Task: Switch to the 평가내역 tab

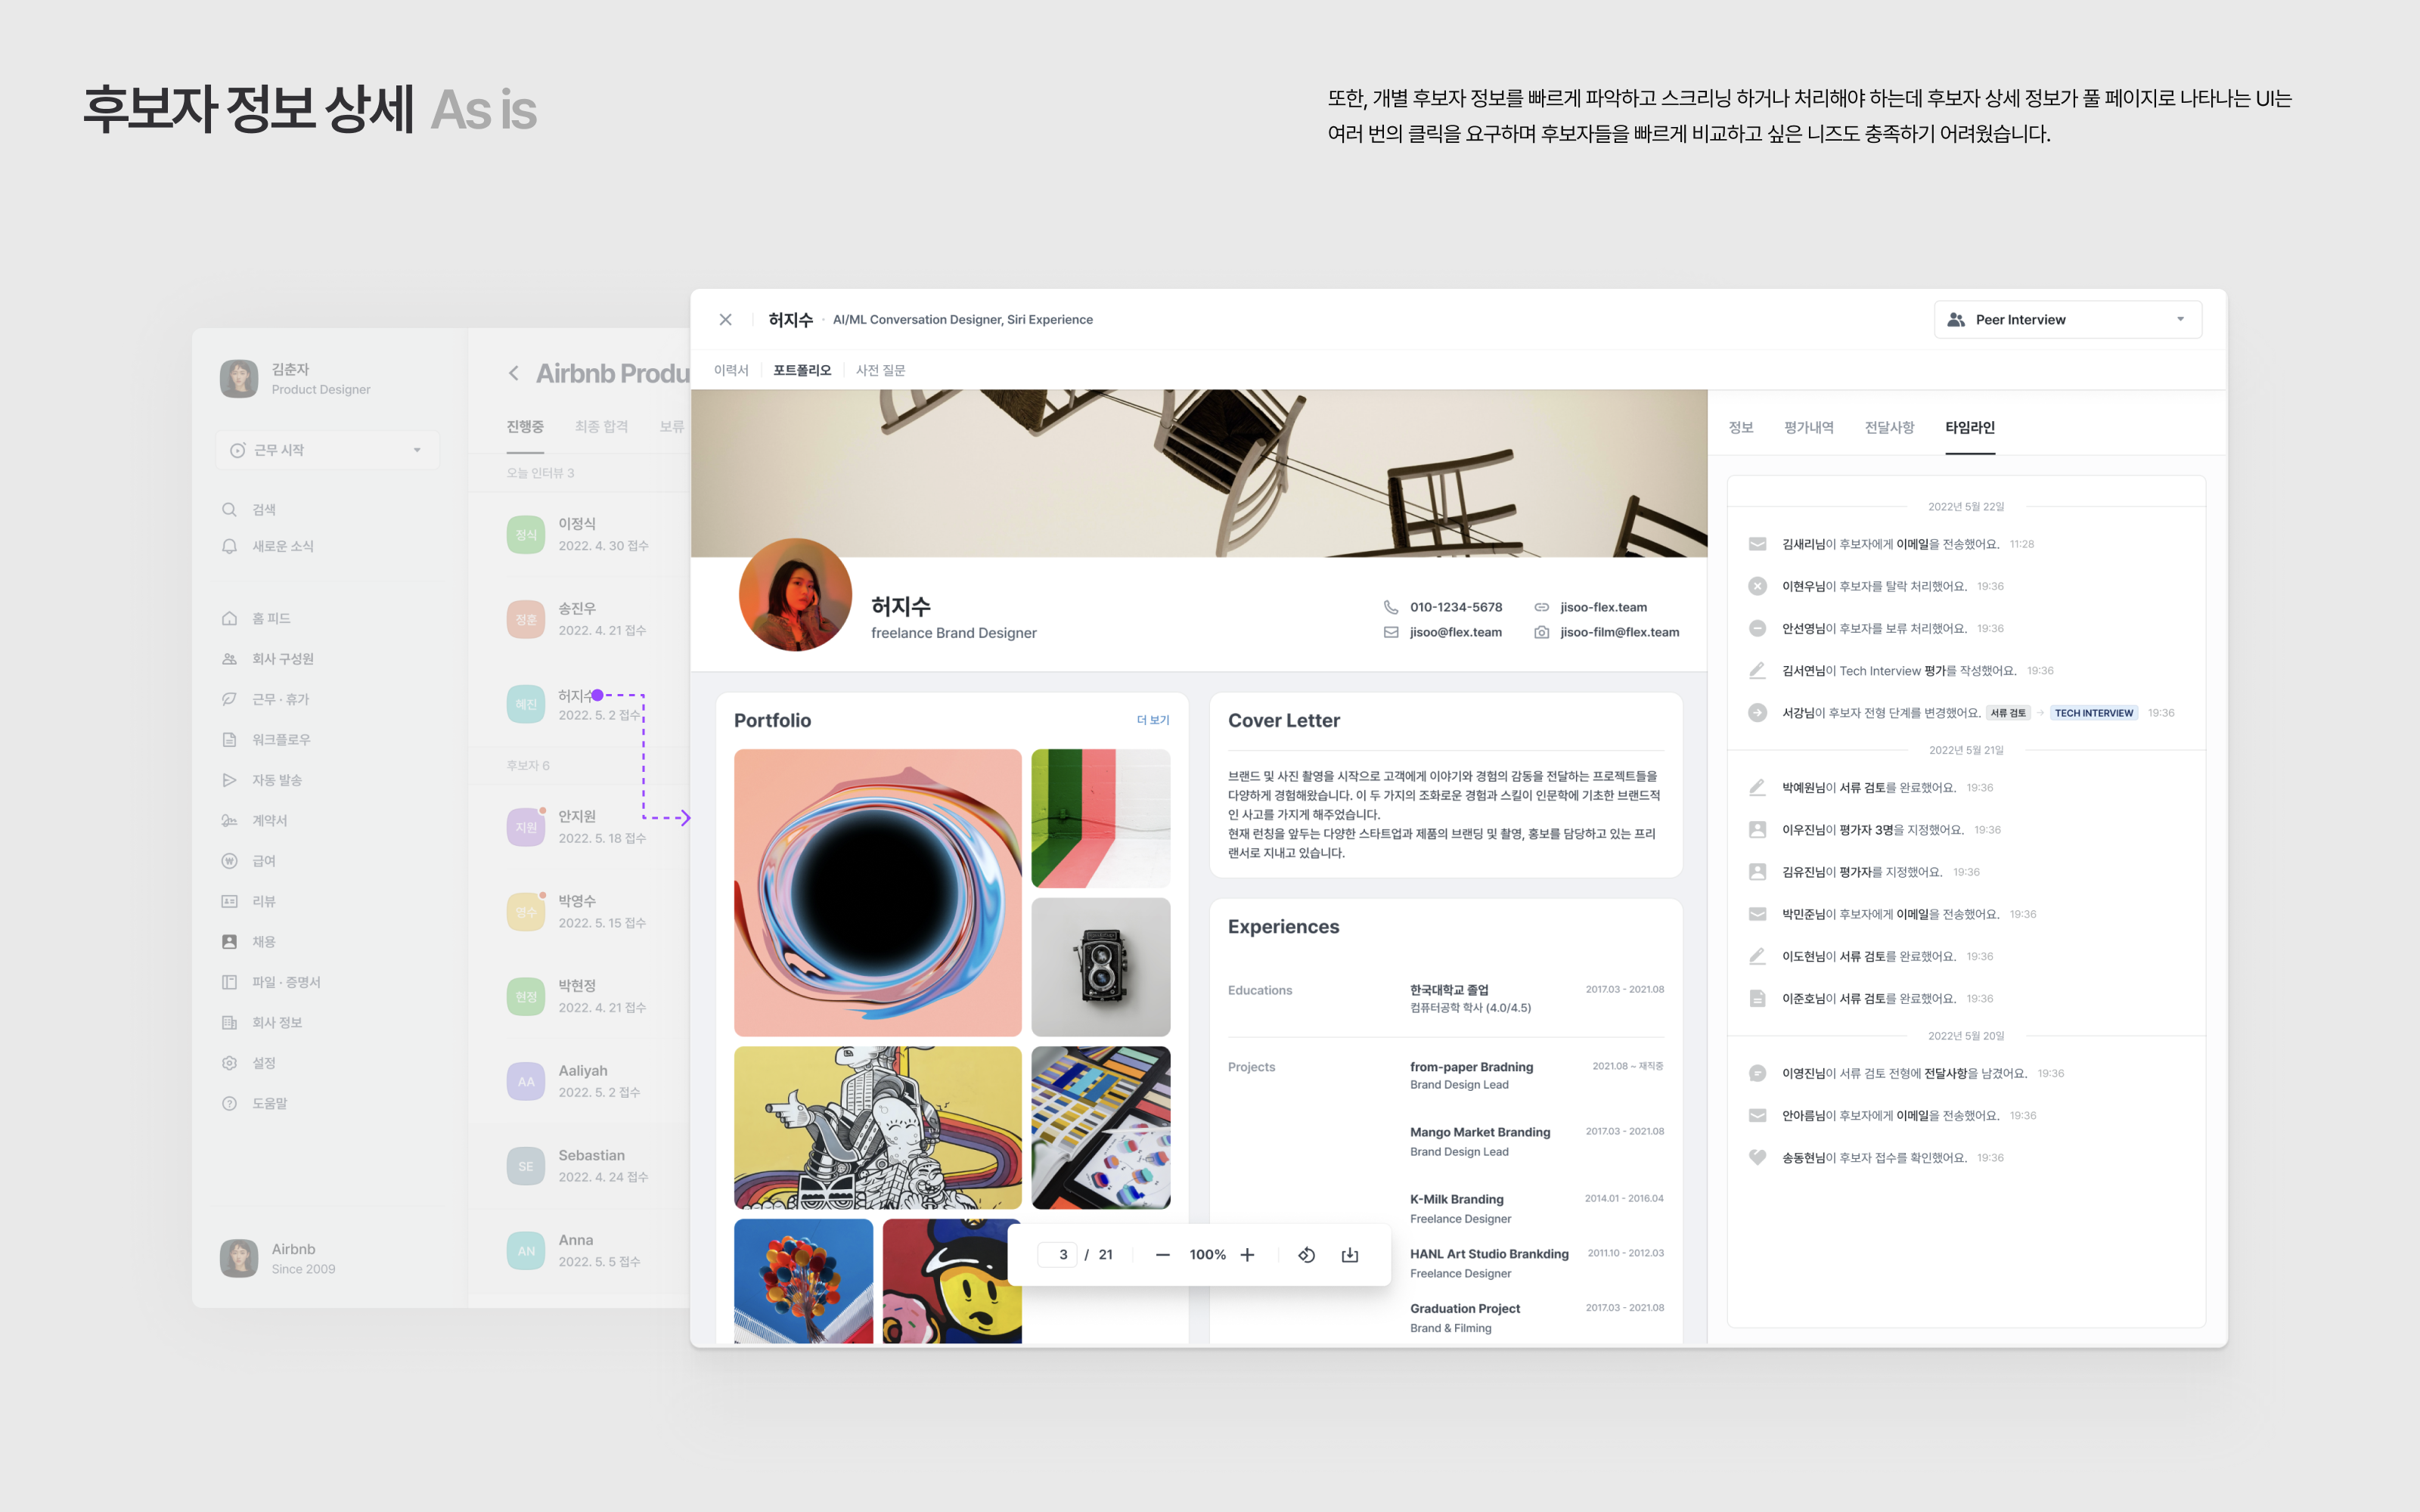Action: click(1808, 428)
